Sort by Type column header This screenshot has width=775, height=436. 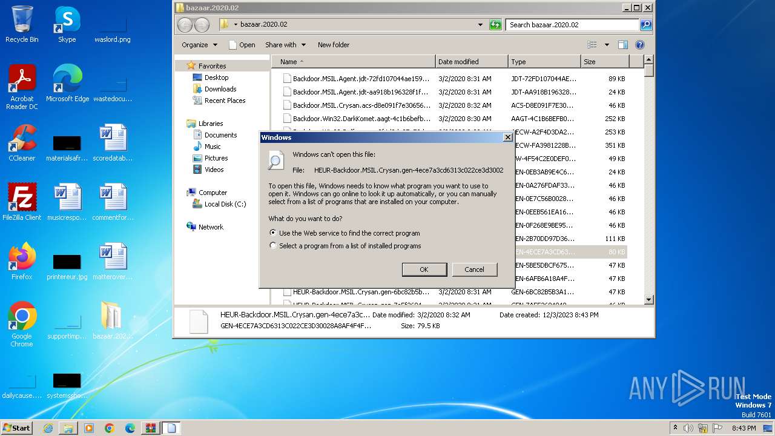544,61
